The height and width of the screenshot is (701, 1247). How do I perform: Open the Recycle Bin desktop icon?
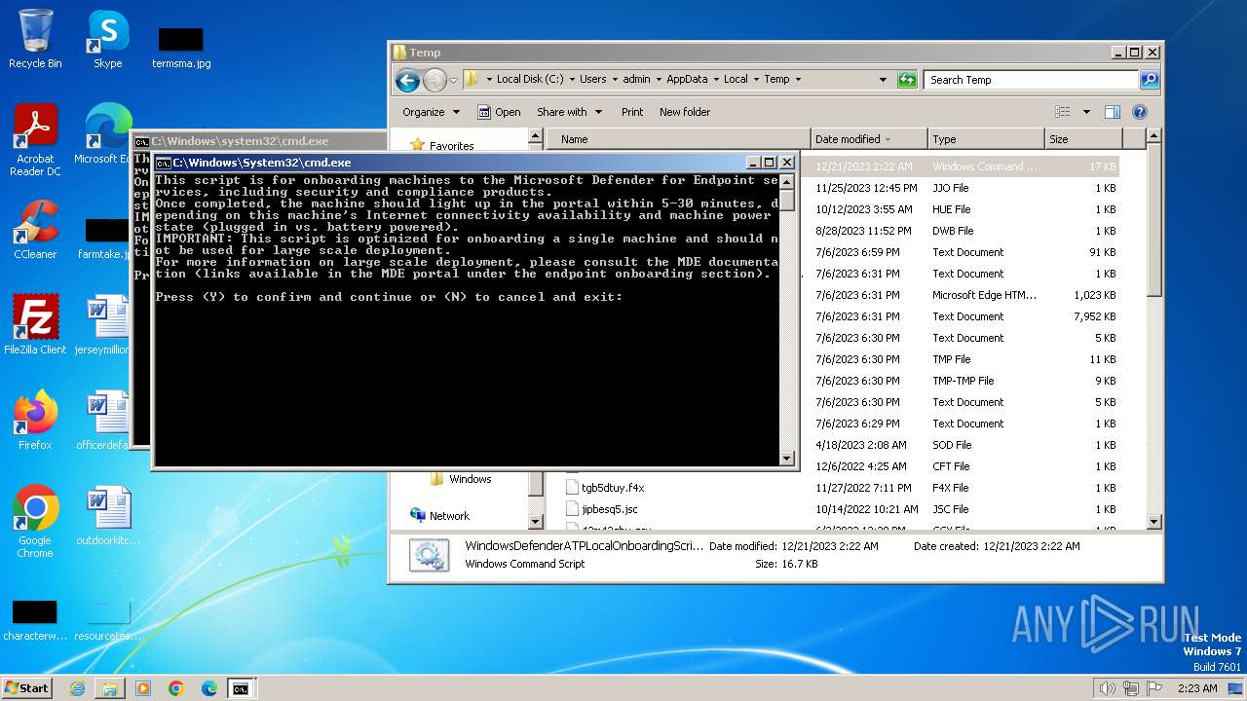[x=35, y=39]
